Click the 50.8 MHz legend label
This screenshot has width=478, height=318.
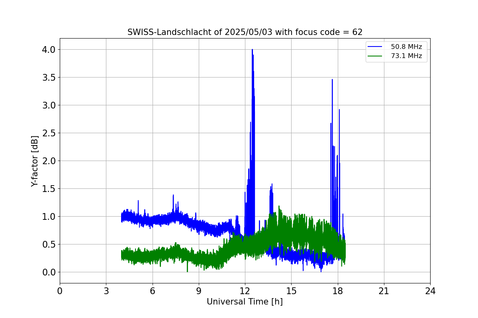click(406, 47)
